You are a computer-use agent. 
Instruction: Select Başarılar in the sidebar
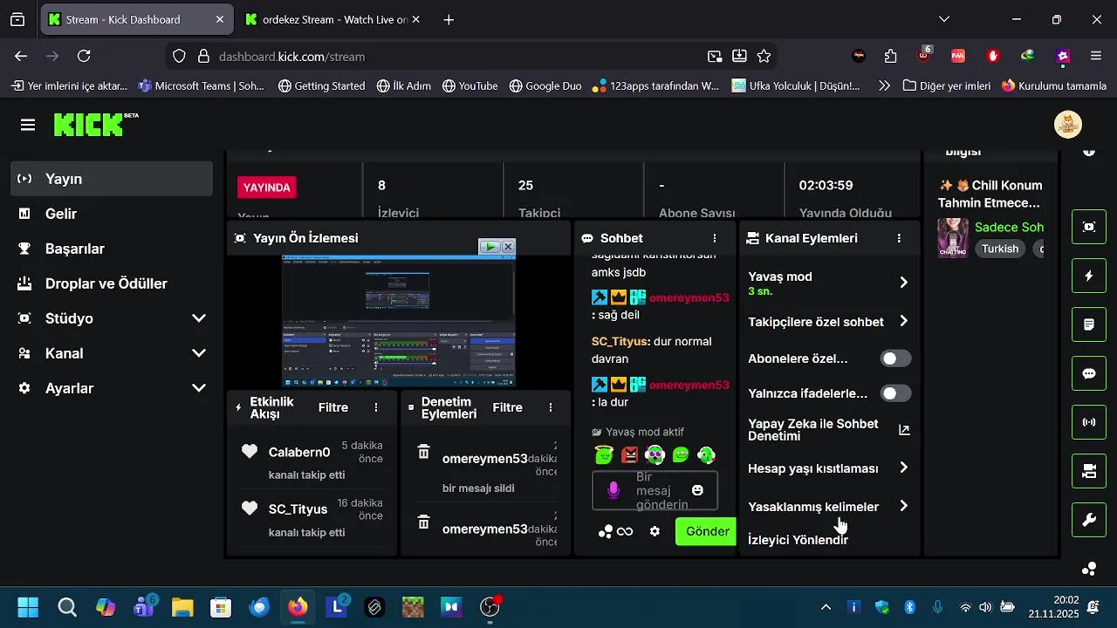coord(112,249)
